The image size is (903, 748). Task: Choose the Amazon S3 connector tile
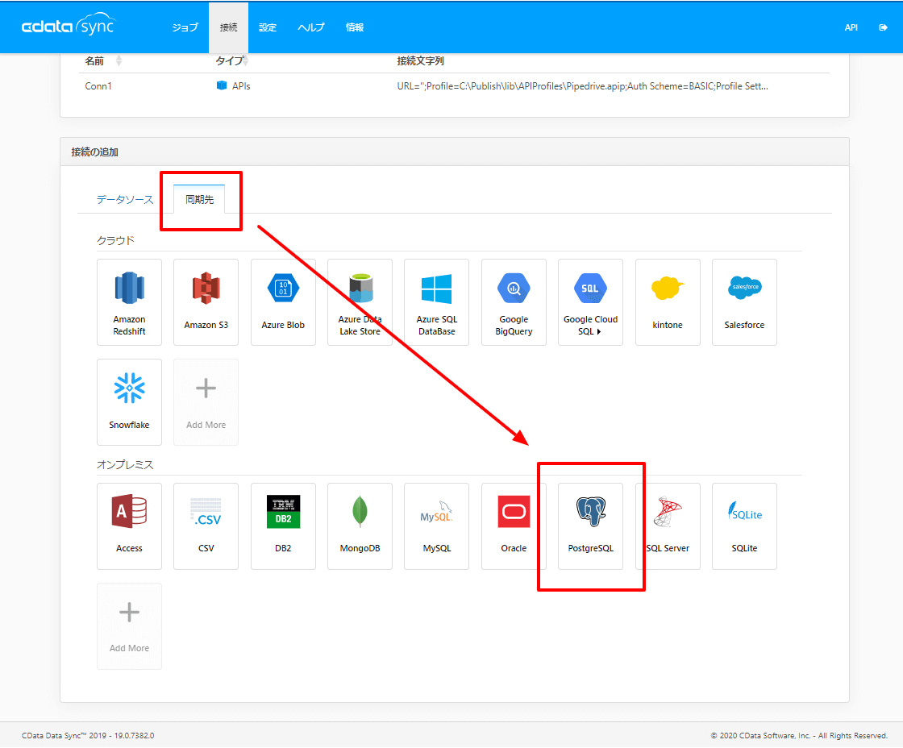[206, 302]
